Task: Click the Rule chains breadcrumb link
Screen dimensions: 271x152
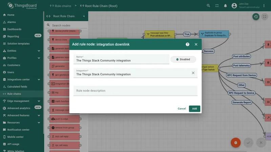Action: pyautogui.click(x=61, y=6)
